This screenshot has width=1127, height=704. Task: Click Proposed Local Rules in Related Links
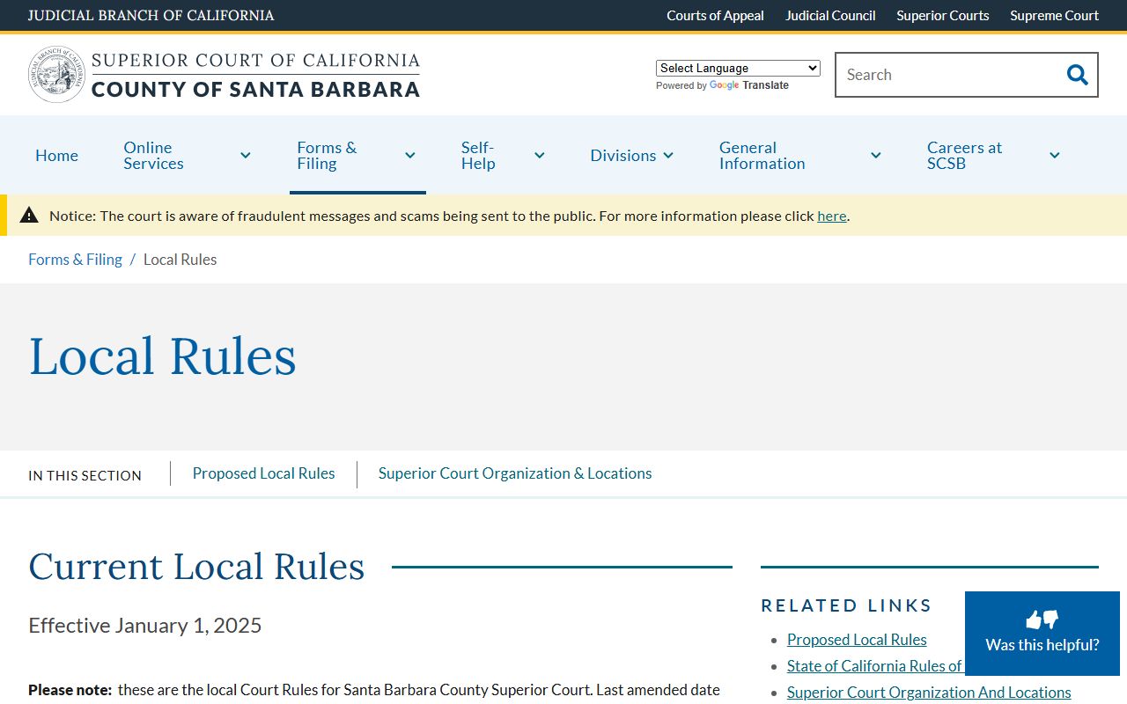(x=857, y=640)
